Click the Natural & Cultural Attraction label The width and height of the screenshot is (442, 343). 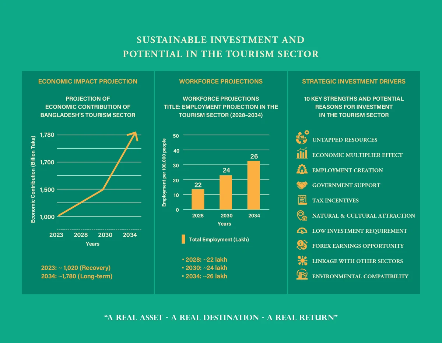tap(364, 216)
